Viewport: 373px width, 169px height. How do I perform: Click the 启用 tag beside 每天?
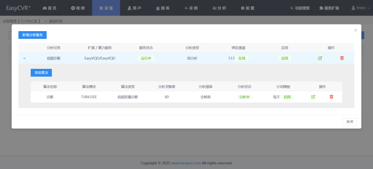pyautogui.click(x=287, y=97)
